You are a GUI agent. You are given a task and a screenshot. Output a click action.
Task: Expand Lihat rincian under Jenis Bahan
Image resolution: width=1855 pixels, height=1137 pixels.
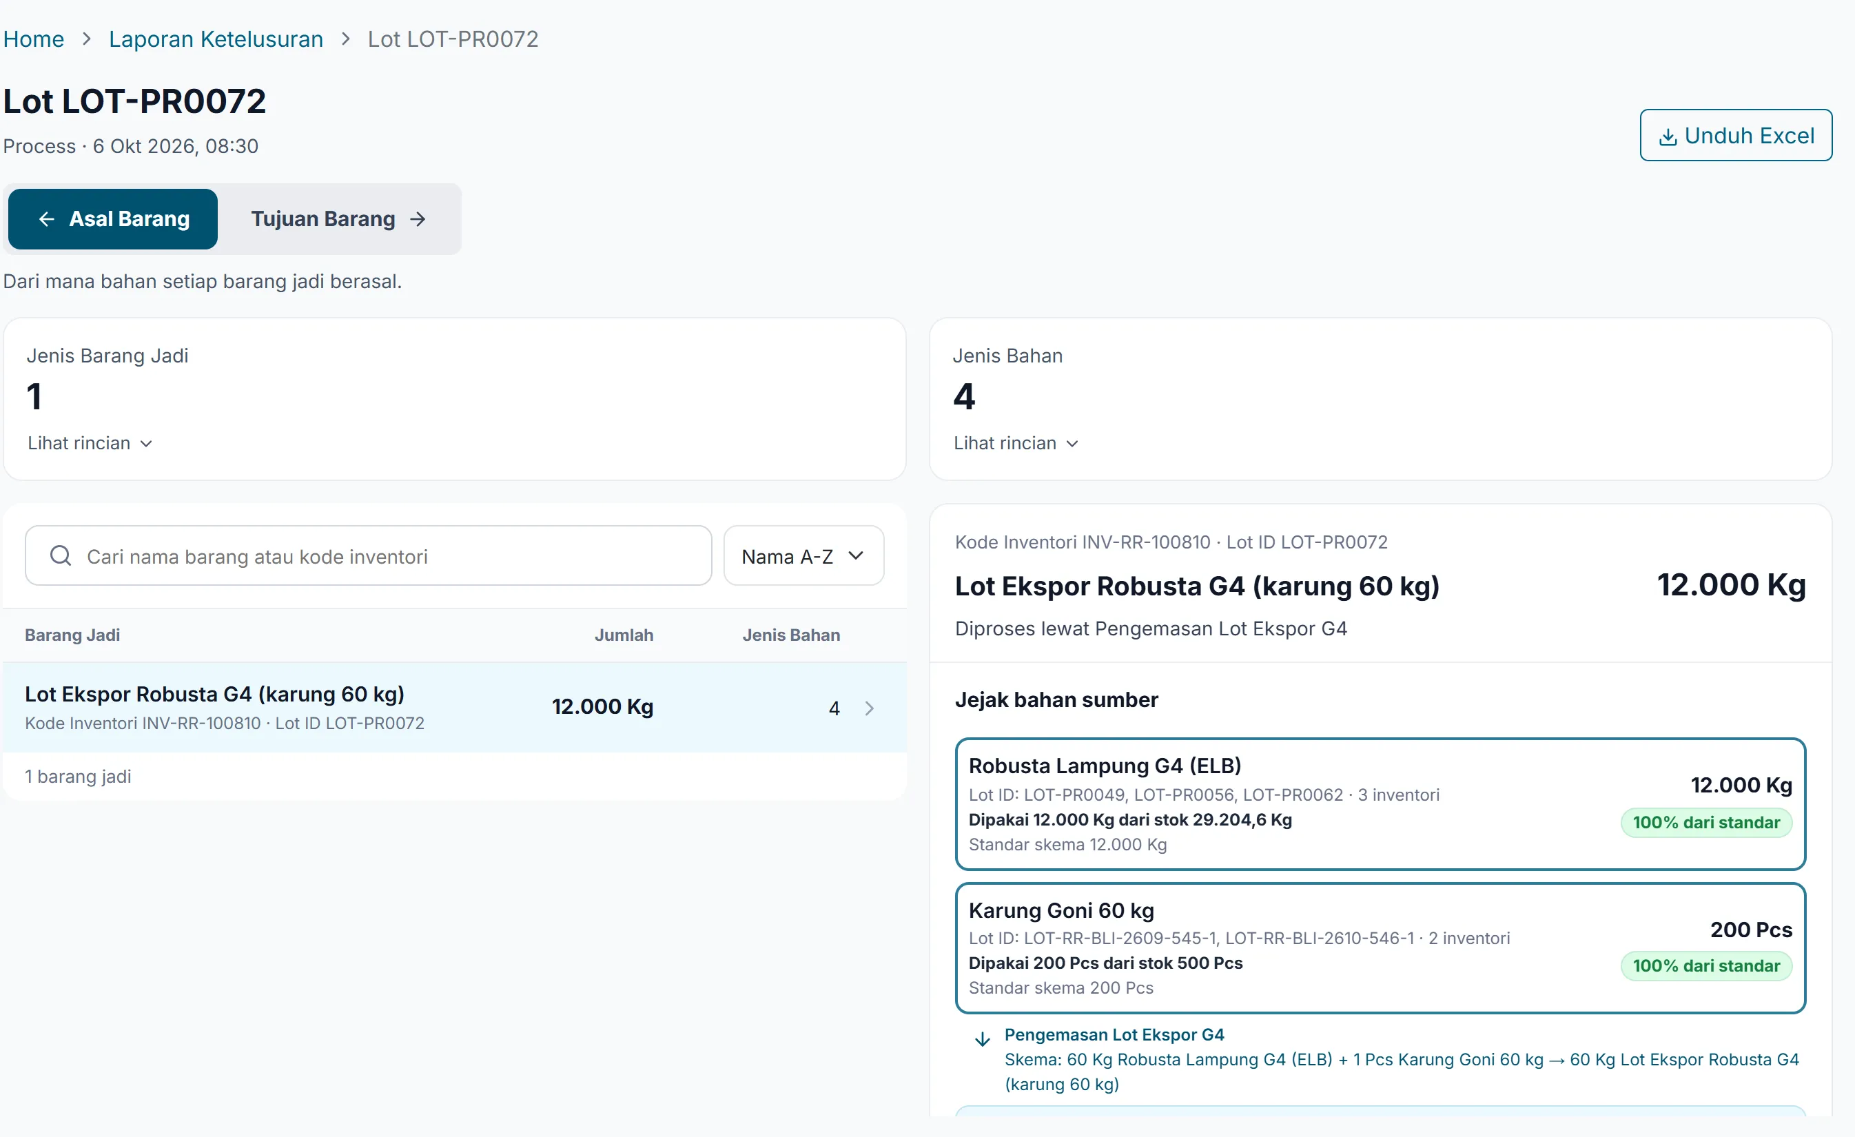pos(1016,443)
